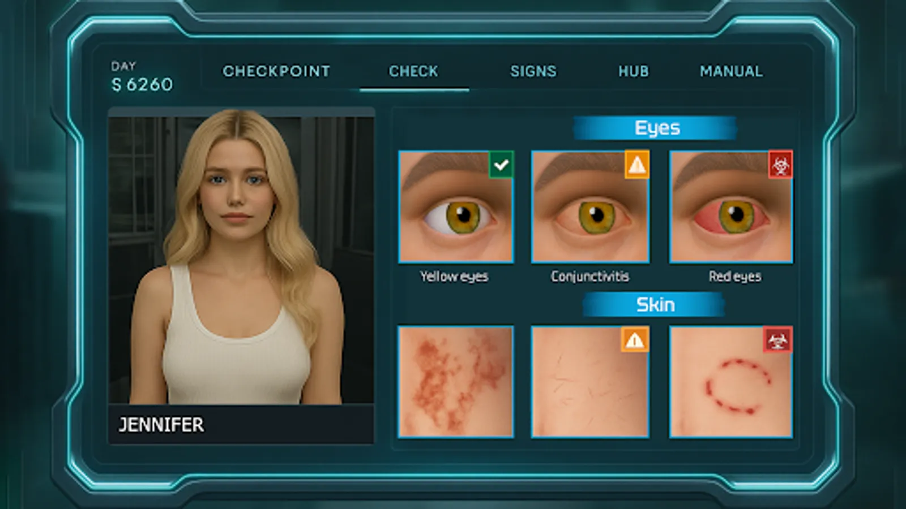Click the Eyes section header
This screenshot has height=509, width=906.
[x=656, y=128]
